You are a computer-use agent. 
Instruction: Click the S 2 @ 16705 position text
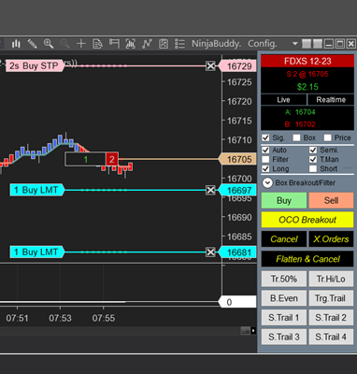coord(307,74)
